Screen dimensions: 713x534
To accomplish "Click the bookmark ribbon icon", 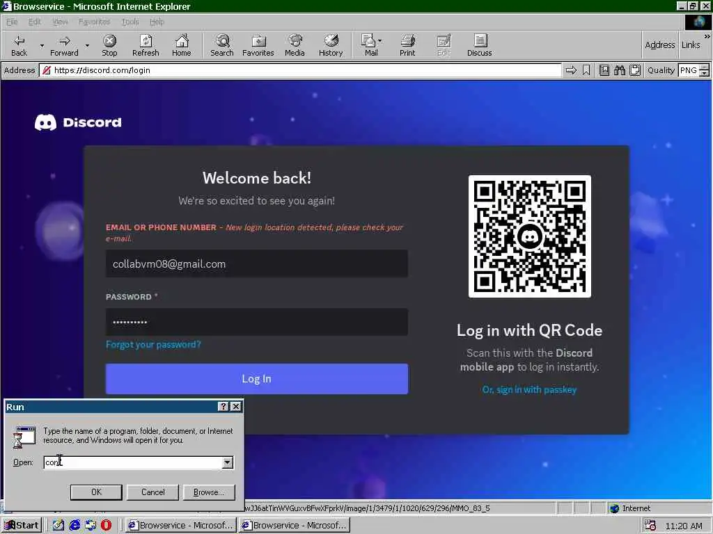I will [586, 70].
